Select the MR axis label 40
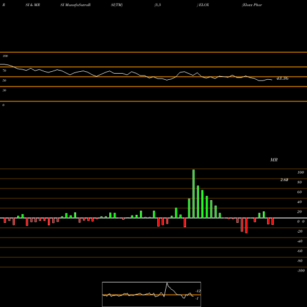The image size is (307, 307). pyautogui.click(x=300, y=202)
